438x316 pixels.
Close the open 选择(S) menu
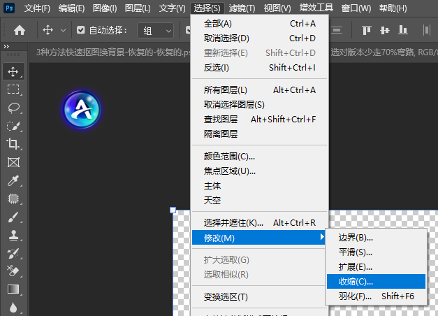tap(207, 8)
